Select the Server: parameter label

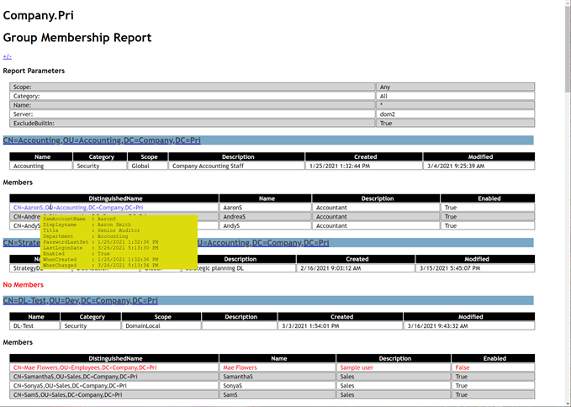point(23,114)
